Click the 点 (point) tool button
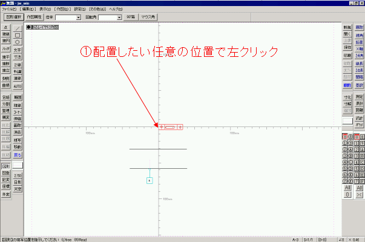The image size is (365, 242). (5, 28)
